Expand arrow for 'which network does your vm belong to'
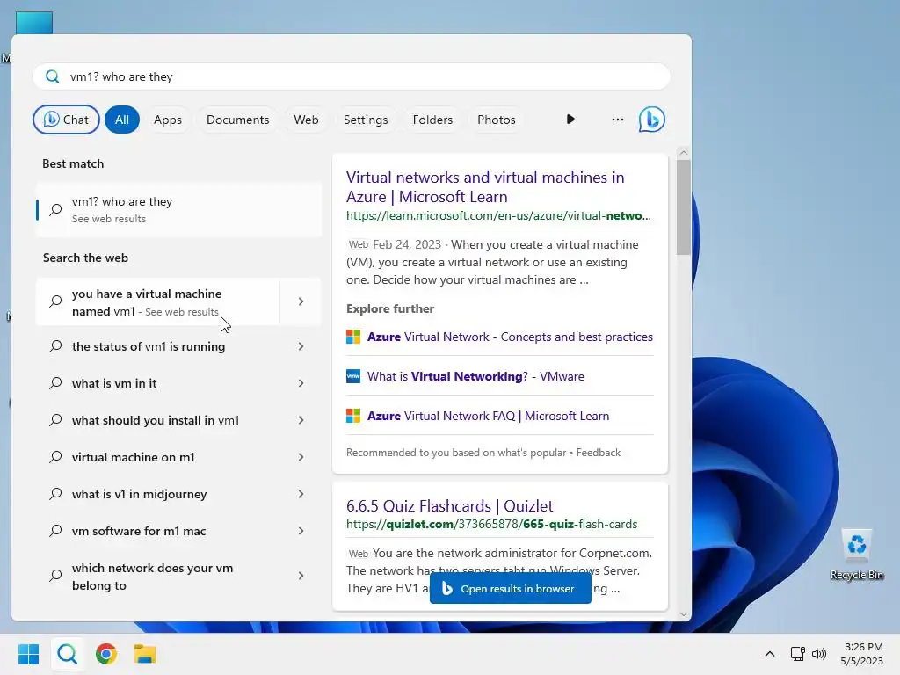900x675 pixels. 301,576
